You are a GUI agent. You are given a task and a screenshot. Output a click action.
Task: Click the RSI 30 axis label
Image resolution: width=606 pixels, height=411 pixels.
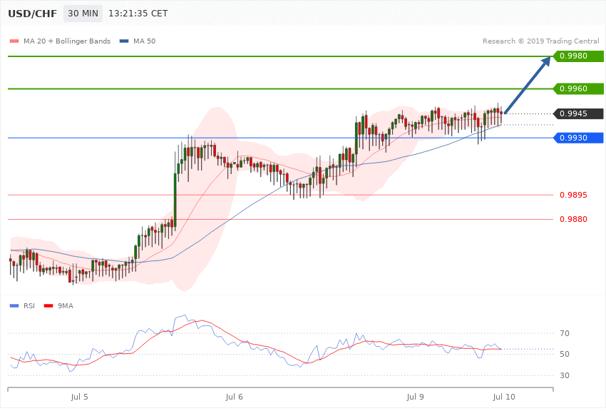[x=565, y=375]
